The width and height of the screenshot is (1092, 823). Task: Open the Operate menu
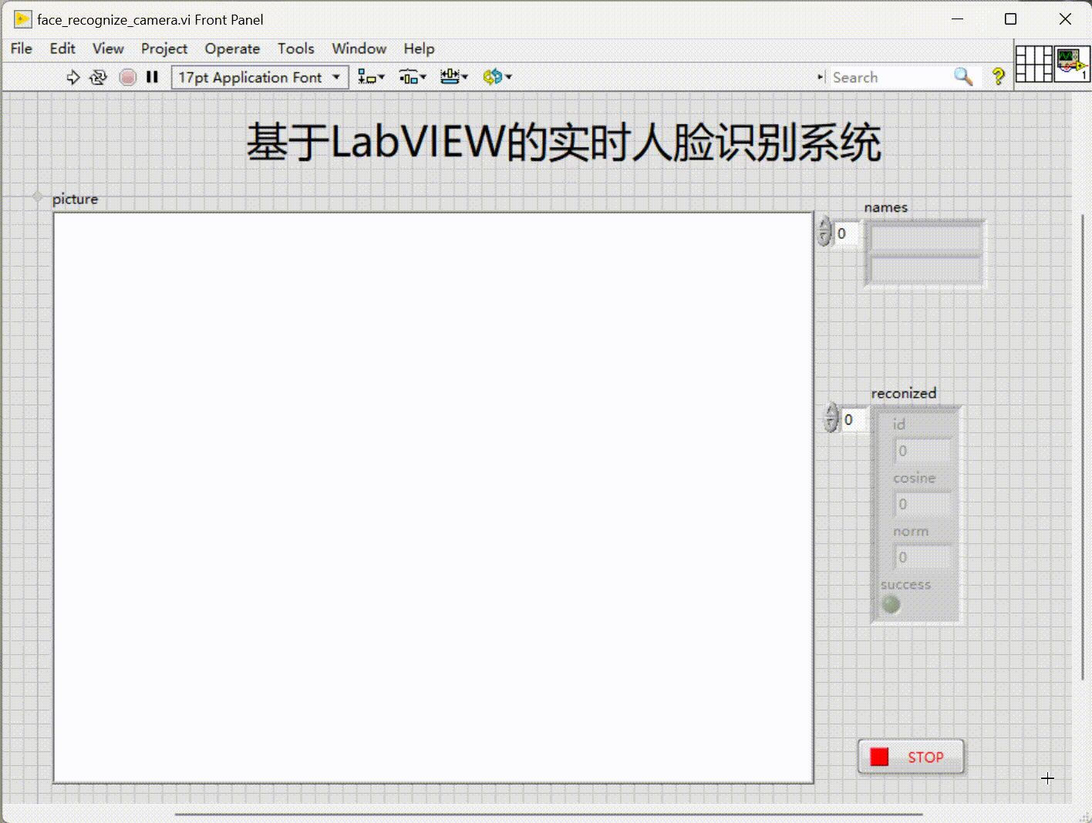232,49
